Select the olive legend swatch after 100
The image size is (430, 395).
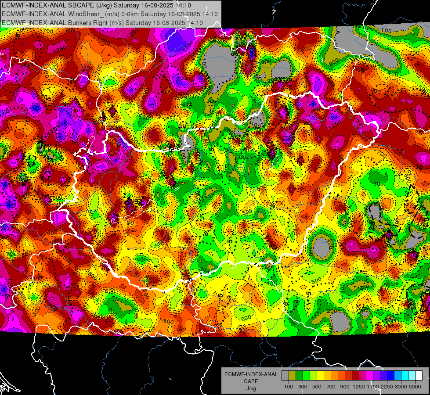[x=292, y=376]
